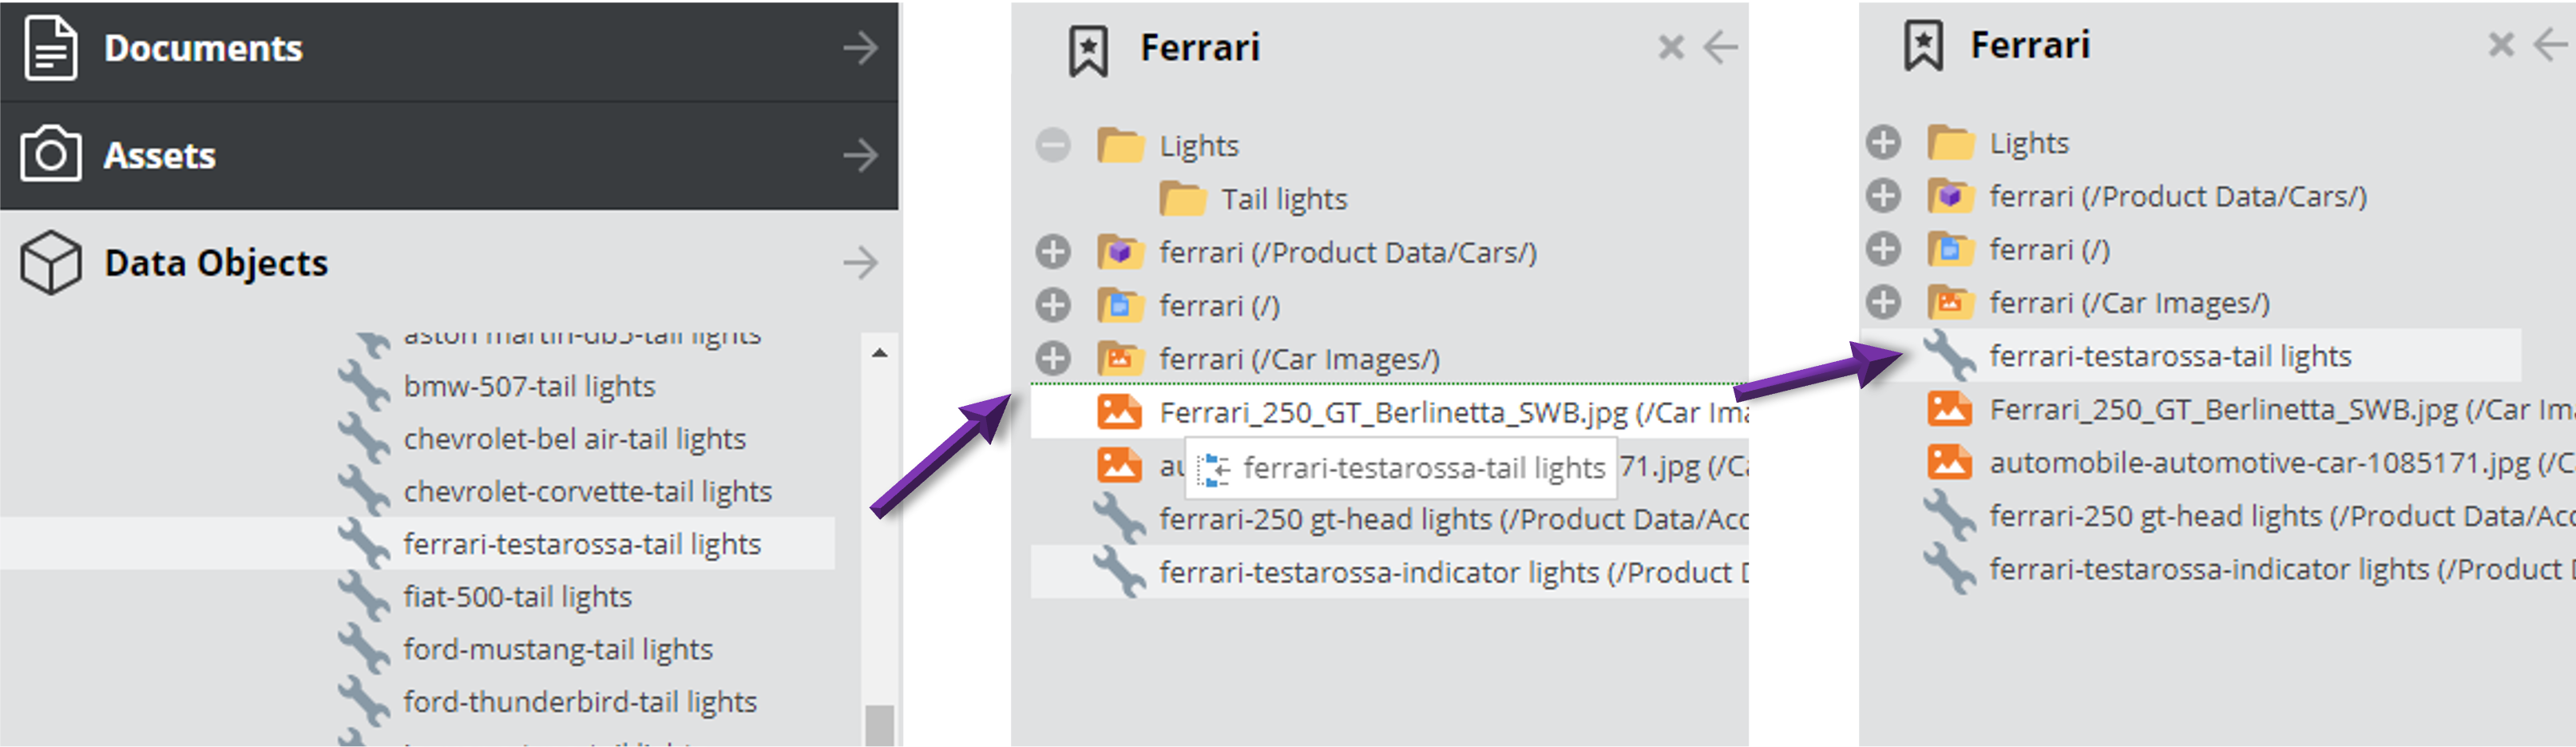Expand ferrari (/) in right panel
Screen dimensions: 2576x747
point(1883,249)
